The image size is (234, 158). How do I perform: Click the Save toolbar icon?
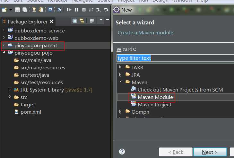[17, 10]
